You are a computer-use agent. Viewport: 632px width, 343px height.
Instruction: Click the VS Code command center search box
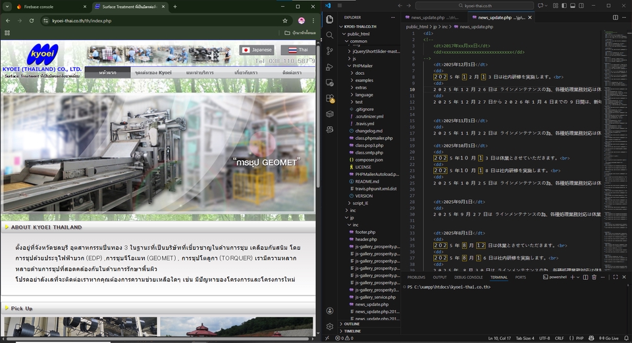[x=475, y=6]
